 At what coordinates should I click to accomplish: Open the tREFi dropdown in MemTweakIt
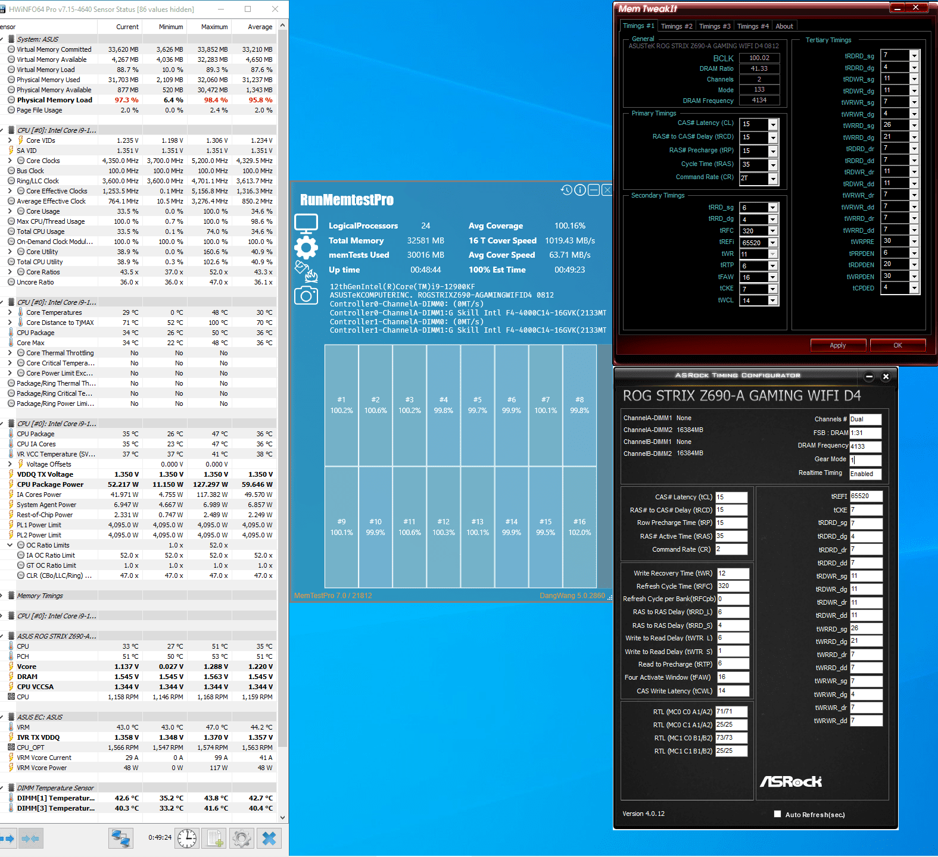tap(772, 242)
